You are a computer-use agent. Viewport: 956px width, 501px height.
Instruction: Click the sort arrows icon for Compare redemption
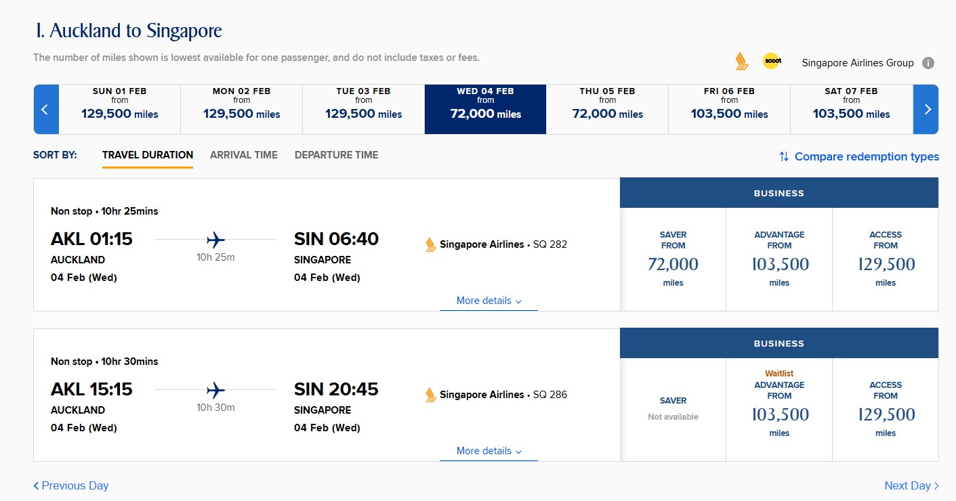point(784,156)
